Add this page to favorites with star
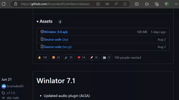 click(125, 4)
